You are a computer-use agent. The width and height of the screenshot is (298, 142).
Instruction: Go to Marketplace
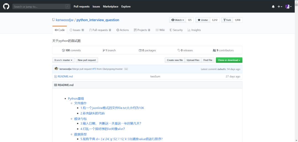click(x=111, y=6)
